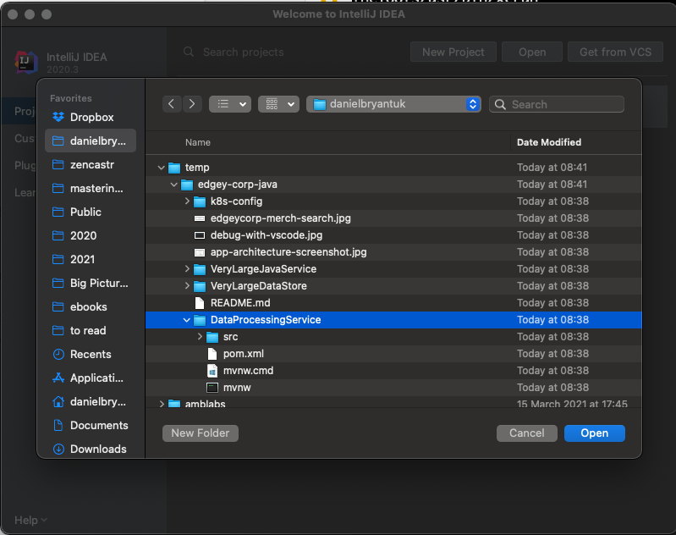Open the list view options dropdown
Screen dimensions: 676x535
[x=229, y=104]
